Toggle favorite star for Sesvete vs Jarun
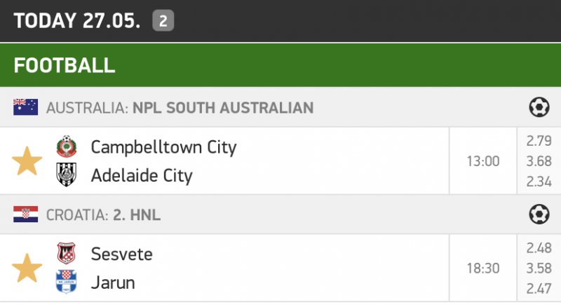Screen dimensions: 561x305 pyautogui.click(x=27, y=269)
